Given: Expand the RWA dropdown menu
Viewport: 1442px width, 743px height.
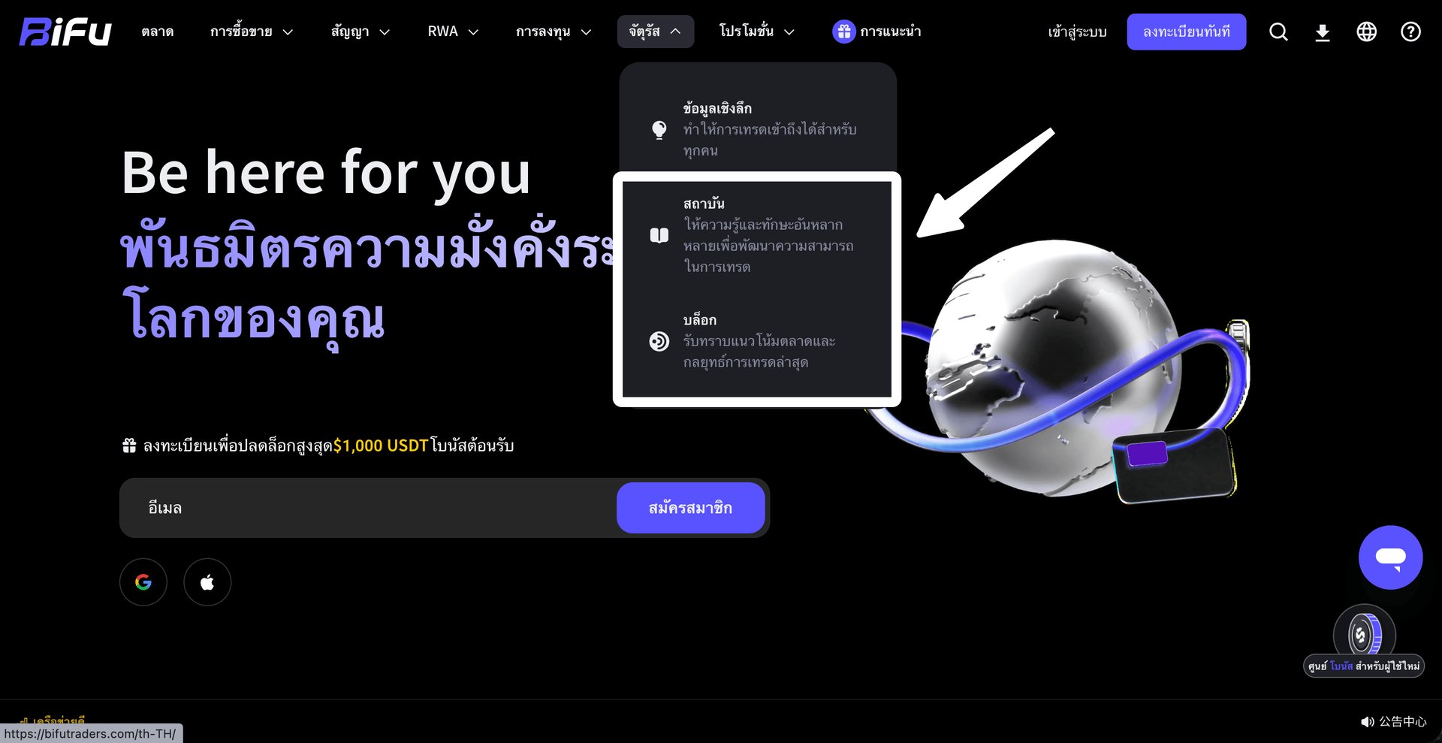Looking at the screenshot, I should click(x=453, y=32).
